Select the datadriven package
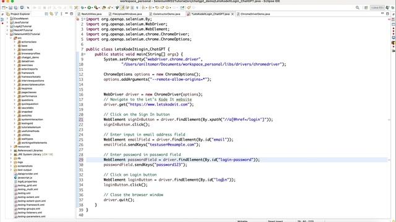Viewport: 396px width, 222px height. pyautogui.click(x=28, y=61)
